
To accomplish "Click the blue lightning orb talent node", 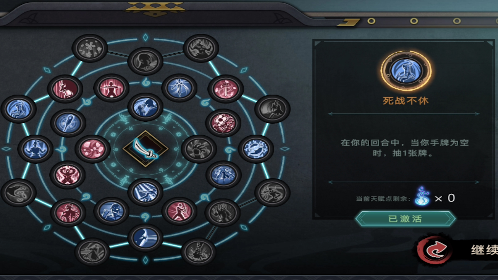I will pyautogui.click(x=256, y=149).
